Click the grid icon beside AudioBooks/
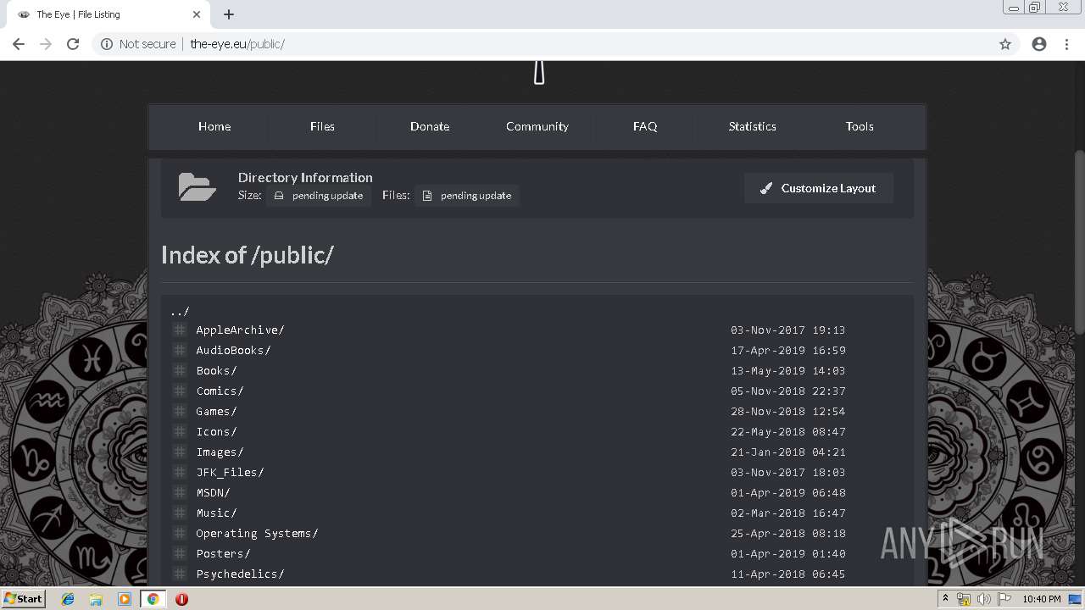The width and height of the screenshot is (1085, 610). point(180,350)
